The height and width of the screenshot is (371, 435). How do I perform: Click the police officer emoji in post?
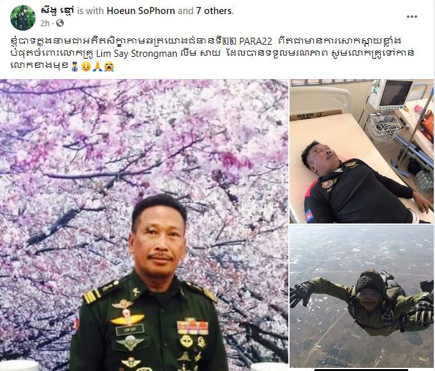(75, 66)
